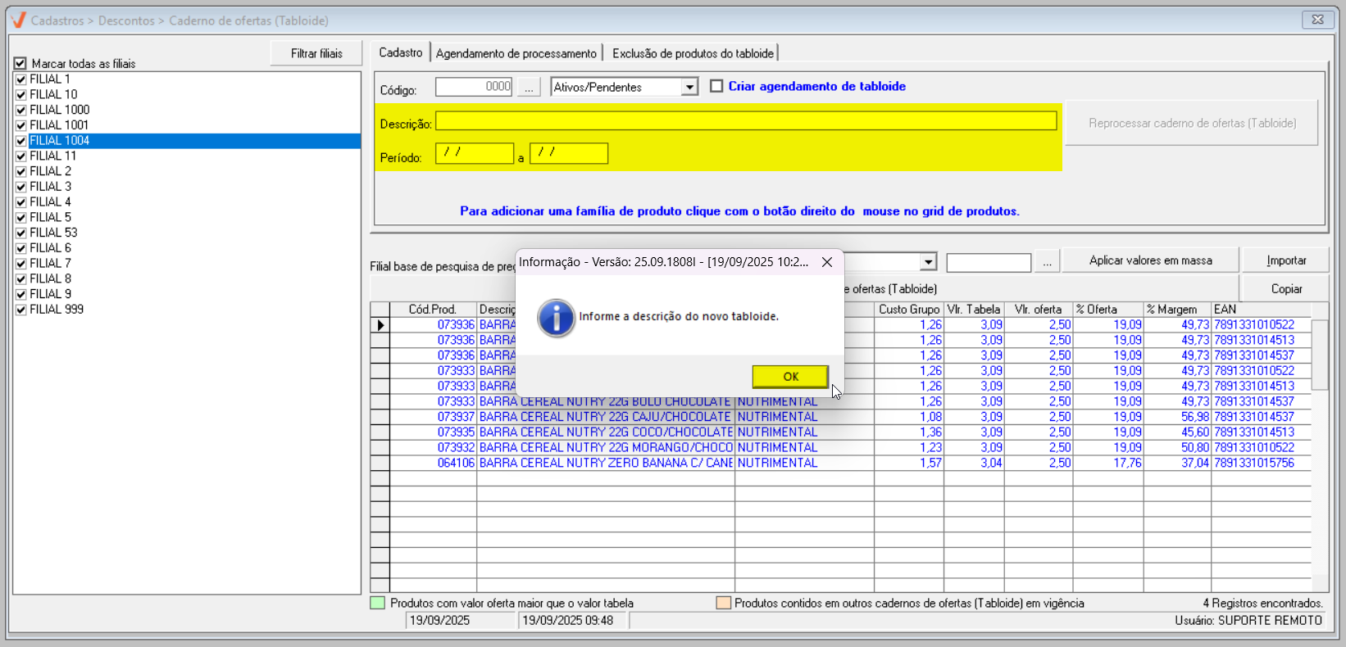Click ellipsis button next to Aplicar valores field

click(1047, 261)
